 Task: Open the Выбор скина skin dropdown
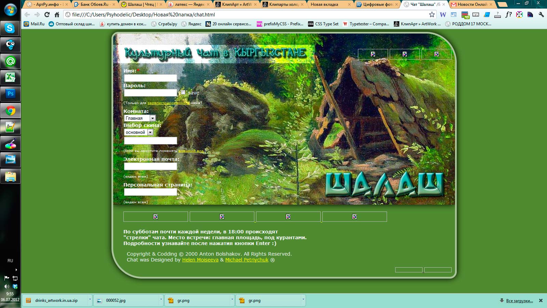point(138,132)
